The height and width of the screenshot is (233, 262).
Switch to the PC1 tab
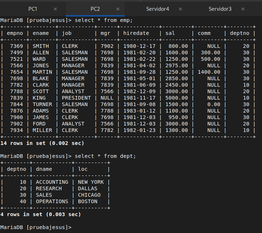click(x=33, y=9)
